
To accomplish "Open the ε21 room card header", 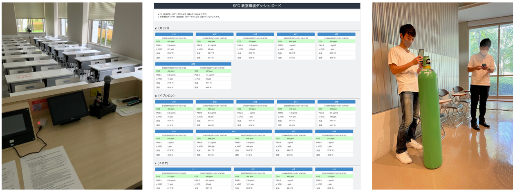I will click(x=174, y=132).
